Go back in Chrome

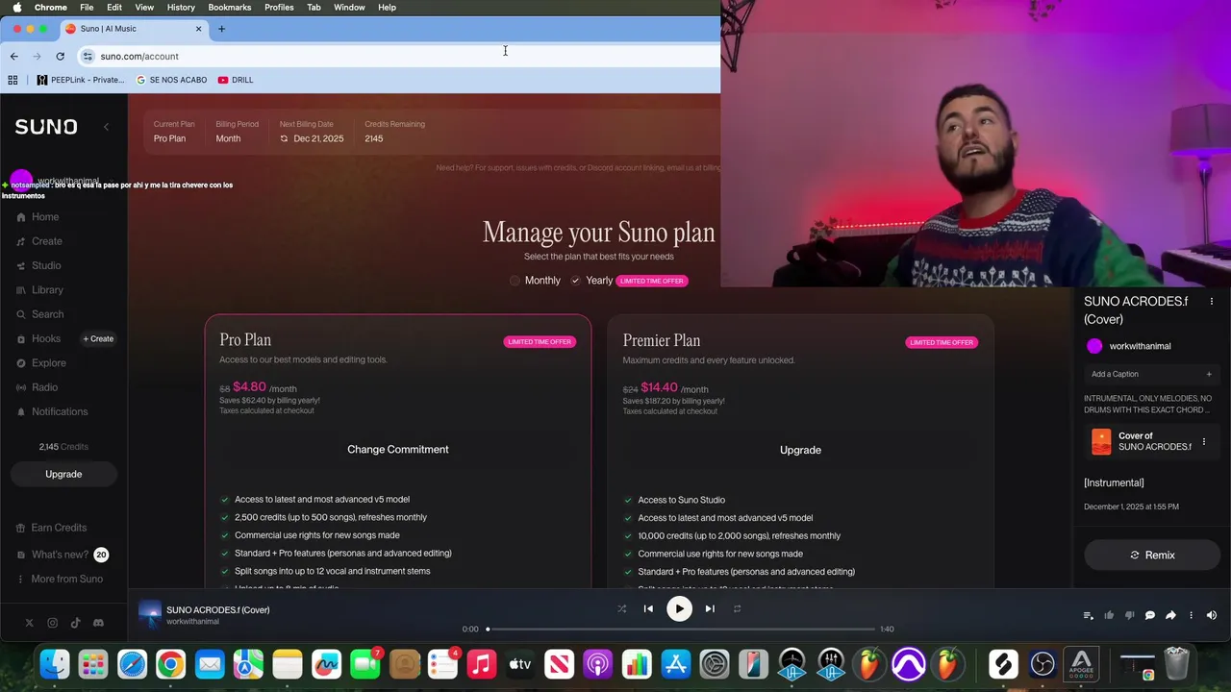coord(13,56)
